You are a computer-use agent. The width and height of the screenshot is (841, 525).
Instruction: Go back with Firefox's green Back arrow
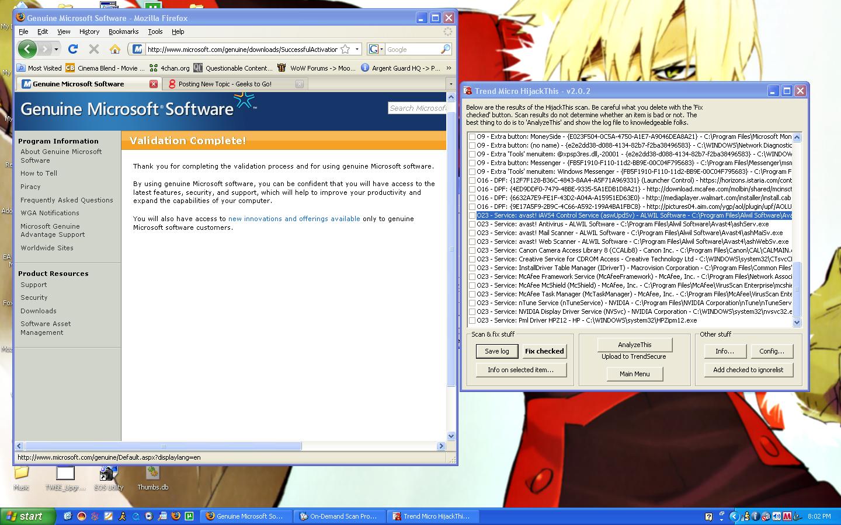tap(27, 49)
